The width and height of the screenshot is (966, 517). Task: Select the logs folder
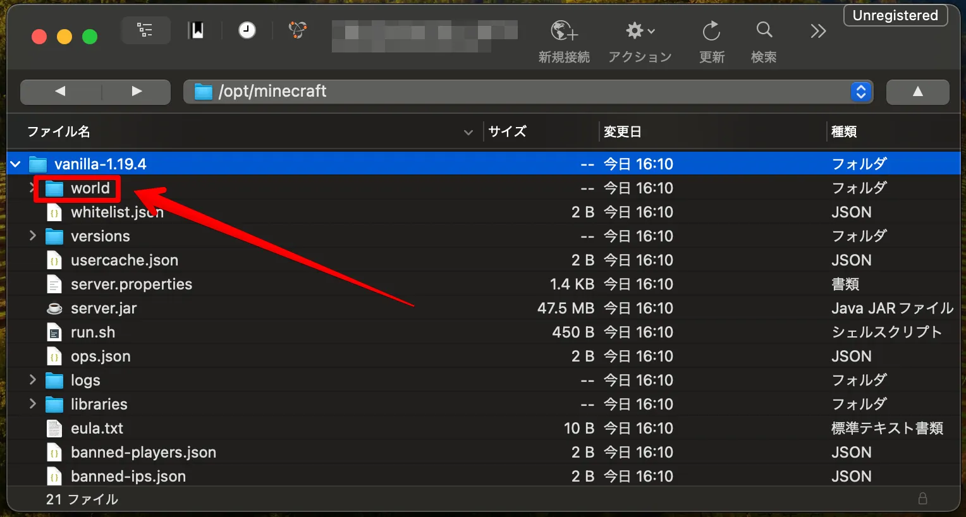pos(85,380)
